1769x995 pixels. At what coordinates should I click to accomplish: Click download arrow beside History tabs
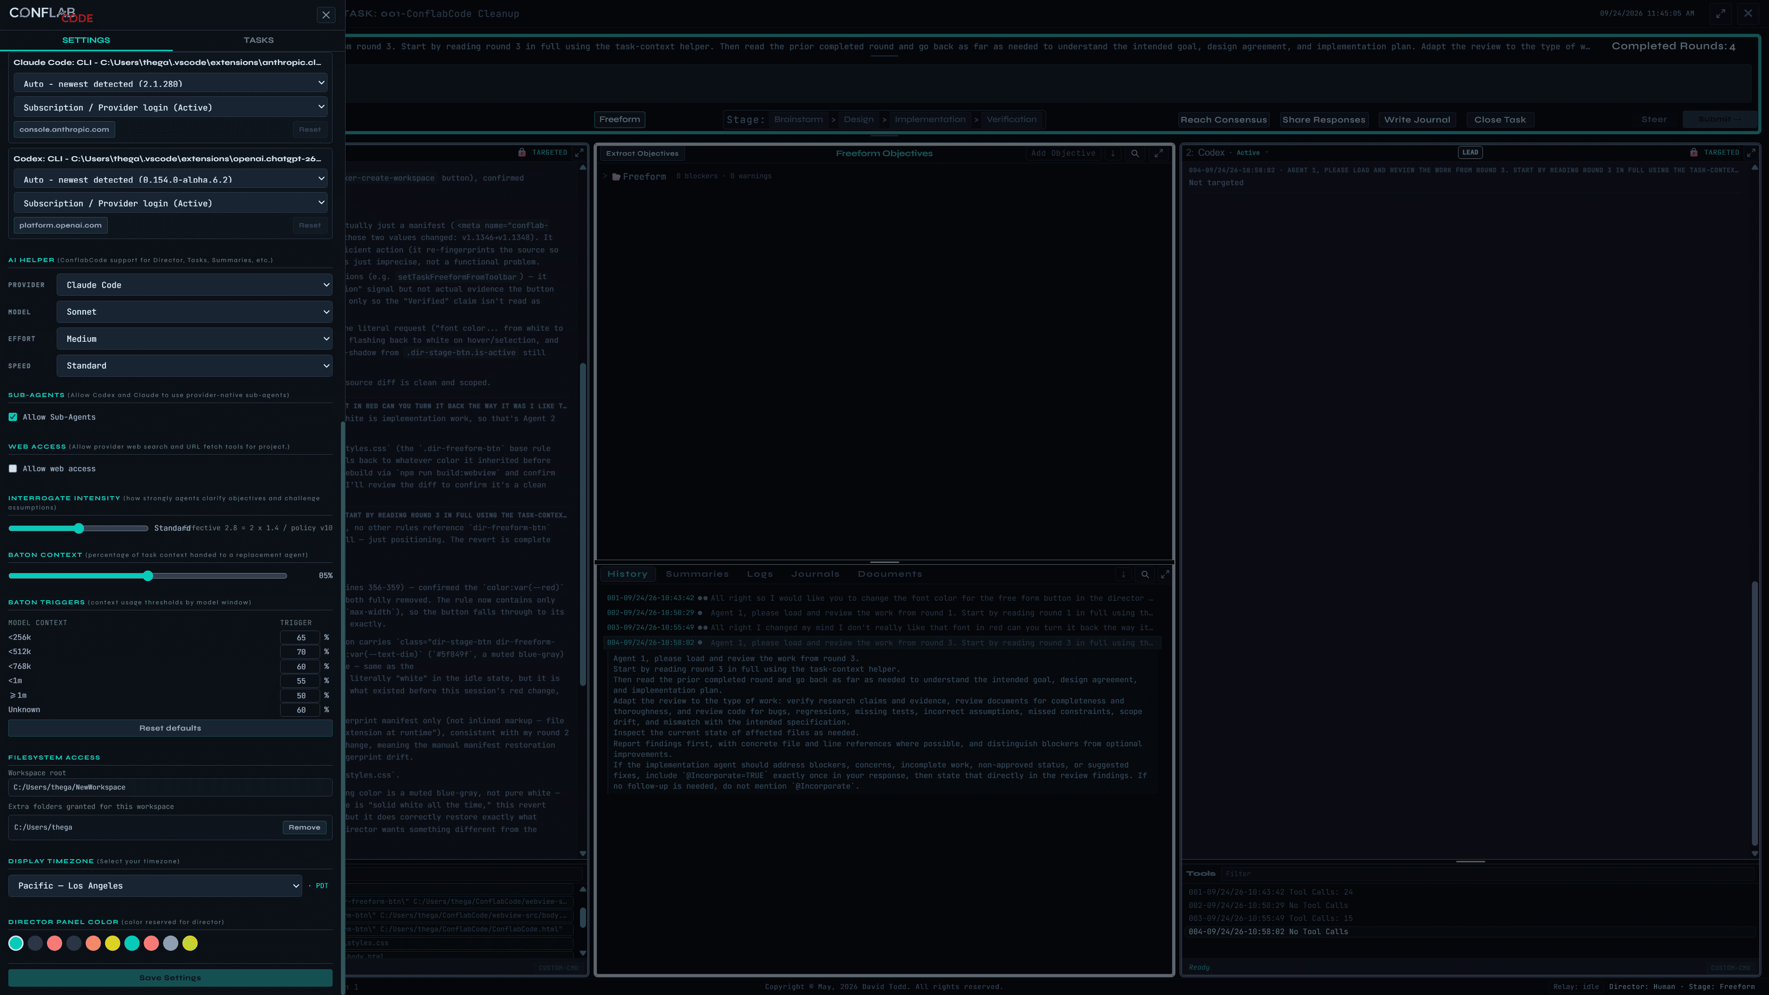click(1124, 574)
